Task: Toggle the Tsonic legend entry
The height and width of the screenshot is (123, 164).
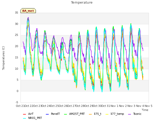Action: tap(135, 114)
